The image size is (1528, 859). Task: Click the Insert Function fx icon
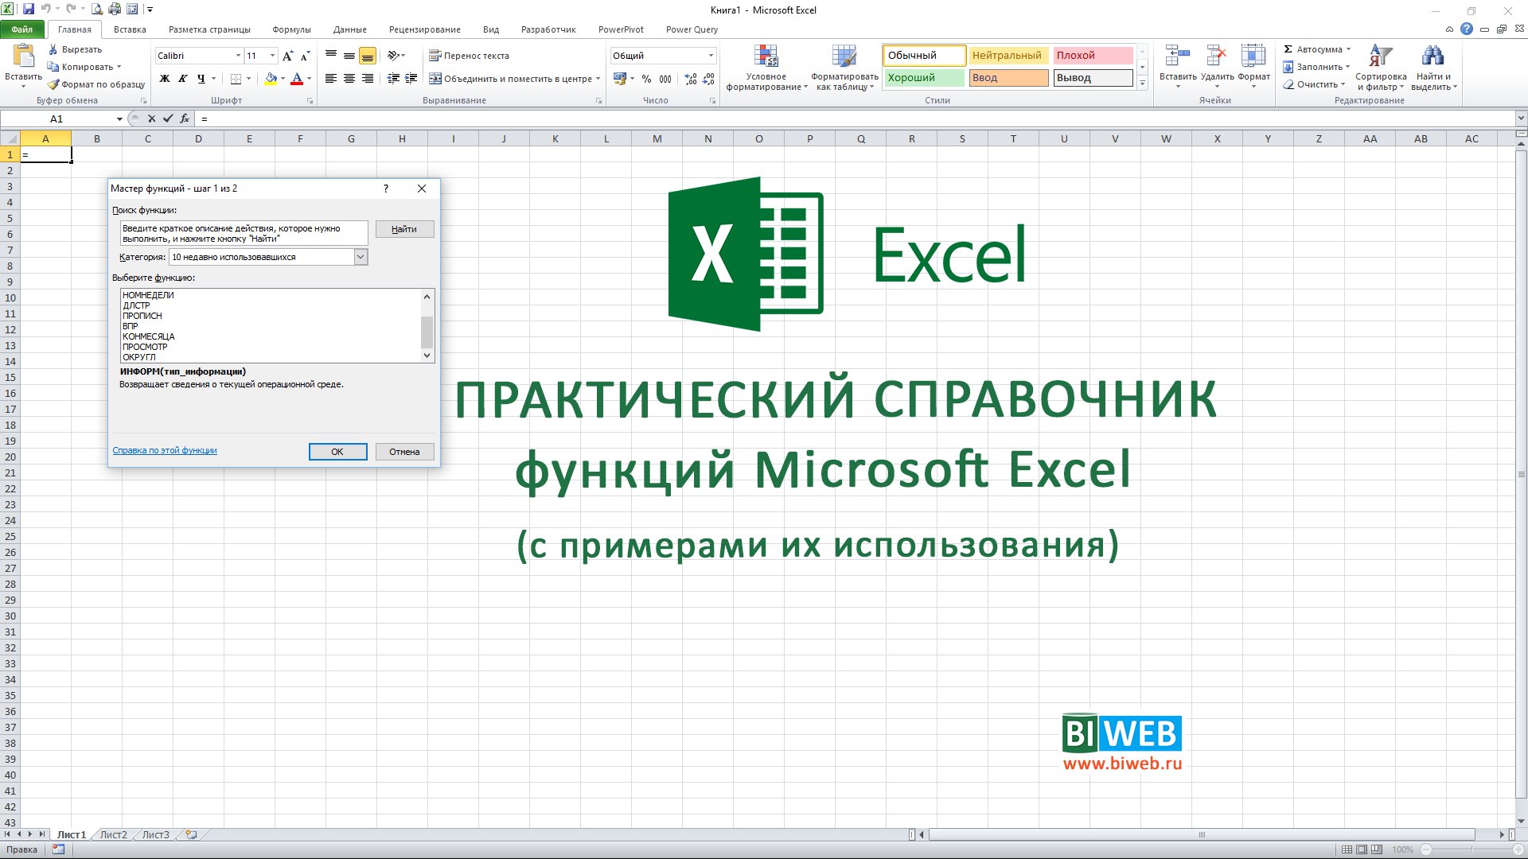click(x=185, y=119)
